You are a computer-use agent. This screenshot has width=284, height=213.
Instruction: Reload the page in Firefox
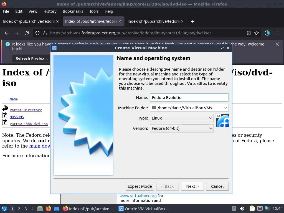point(27,33)
